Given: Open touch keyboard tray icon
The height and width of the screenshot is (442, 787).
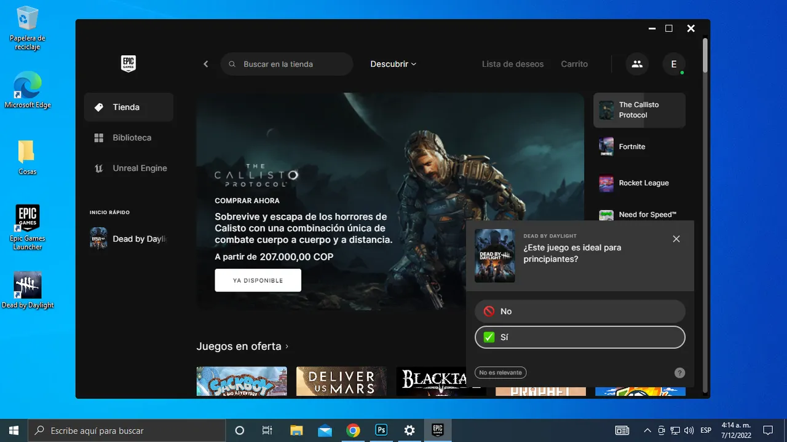Looking at the screenshot, I should point(622,430).
